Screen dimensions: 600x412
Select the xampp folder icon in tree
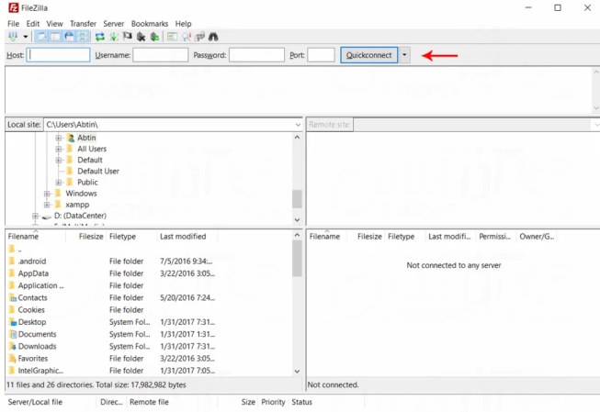58,205
